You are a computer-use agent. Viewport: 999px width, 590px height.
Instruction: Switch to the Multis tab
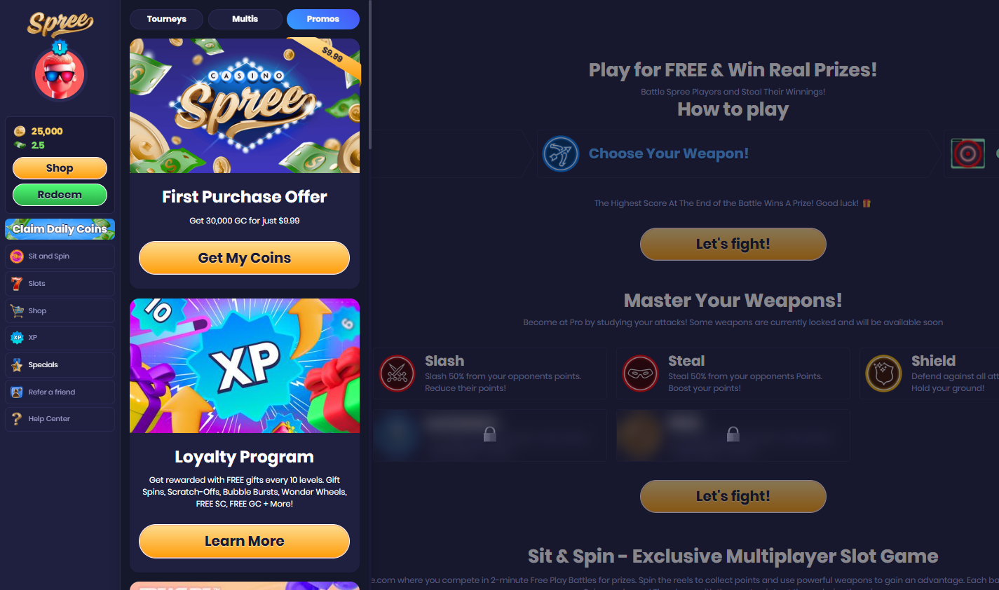click(245, 19)
